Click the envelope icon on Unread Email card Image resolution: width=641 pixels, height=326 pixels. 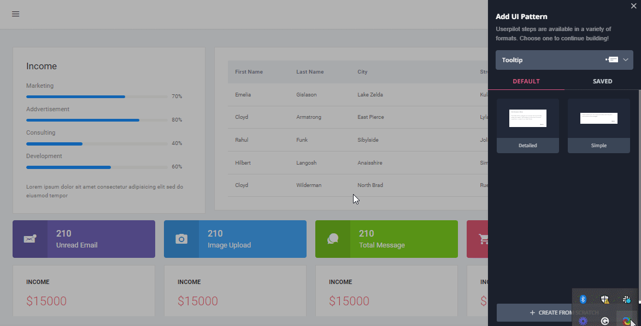pyautogui.click(x=30, y=239)
